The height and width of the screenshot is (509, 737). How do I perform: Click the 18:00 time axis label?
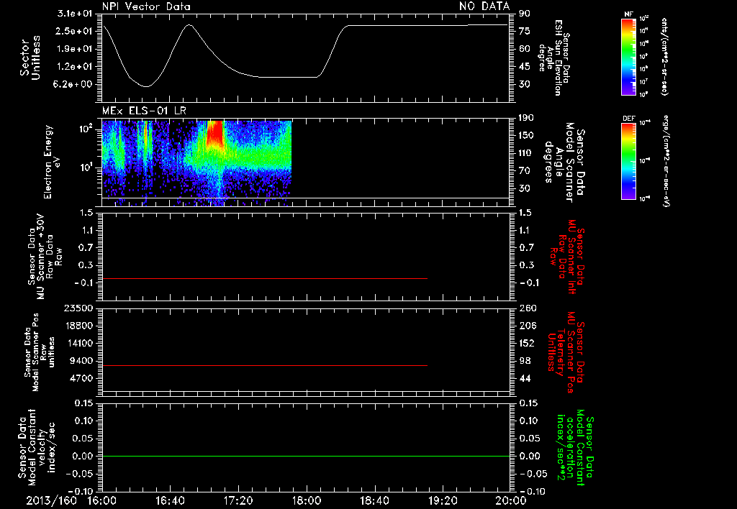(307, 500)
